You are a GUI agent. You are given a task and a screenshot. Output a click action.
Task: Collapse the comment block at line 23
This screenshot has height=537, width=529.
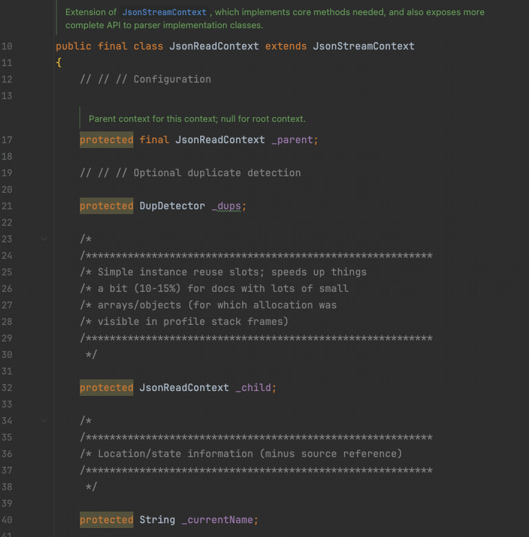45,239
